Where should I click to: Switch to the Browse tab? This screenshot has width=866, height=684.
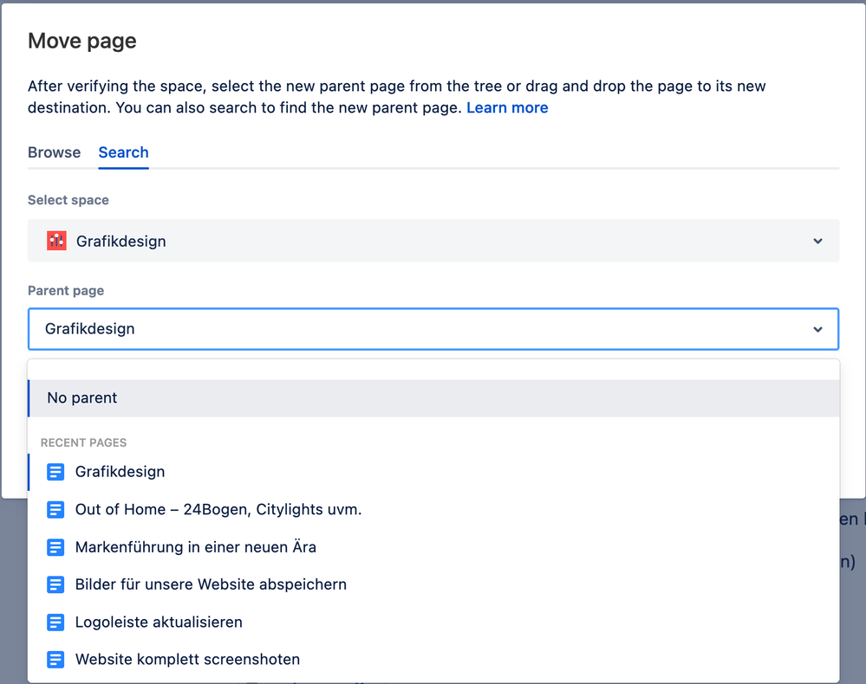(54, 152)
